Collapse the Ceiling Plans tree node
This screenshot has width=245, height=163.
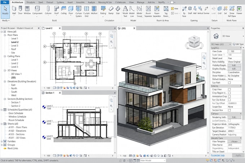click(5, 56)
